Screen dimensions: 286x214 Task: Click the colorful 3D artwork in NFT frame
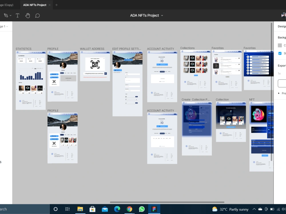(259, 114)
